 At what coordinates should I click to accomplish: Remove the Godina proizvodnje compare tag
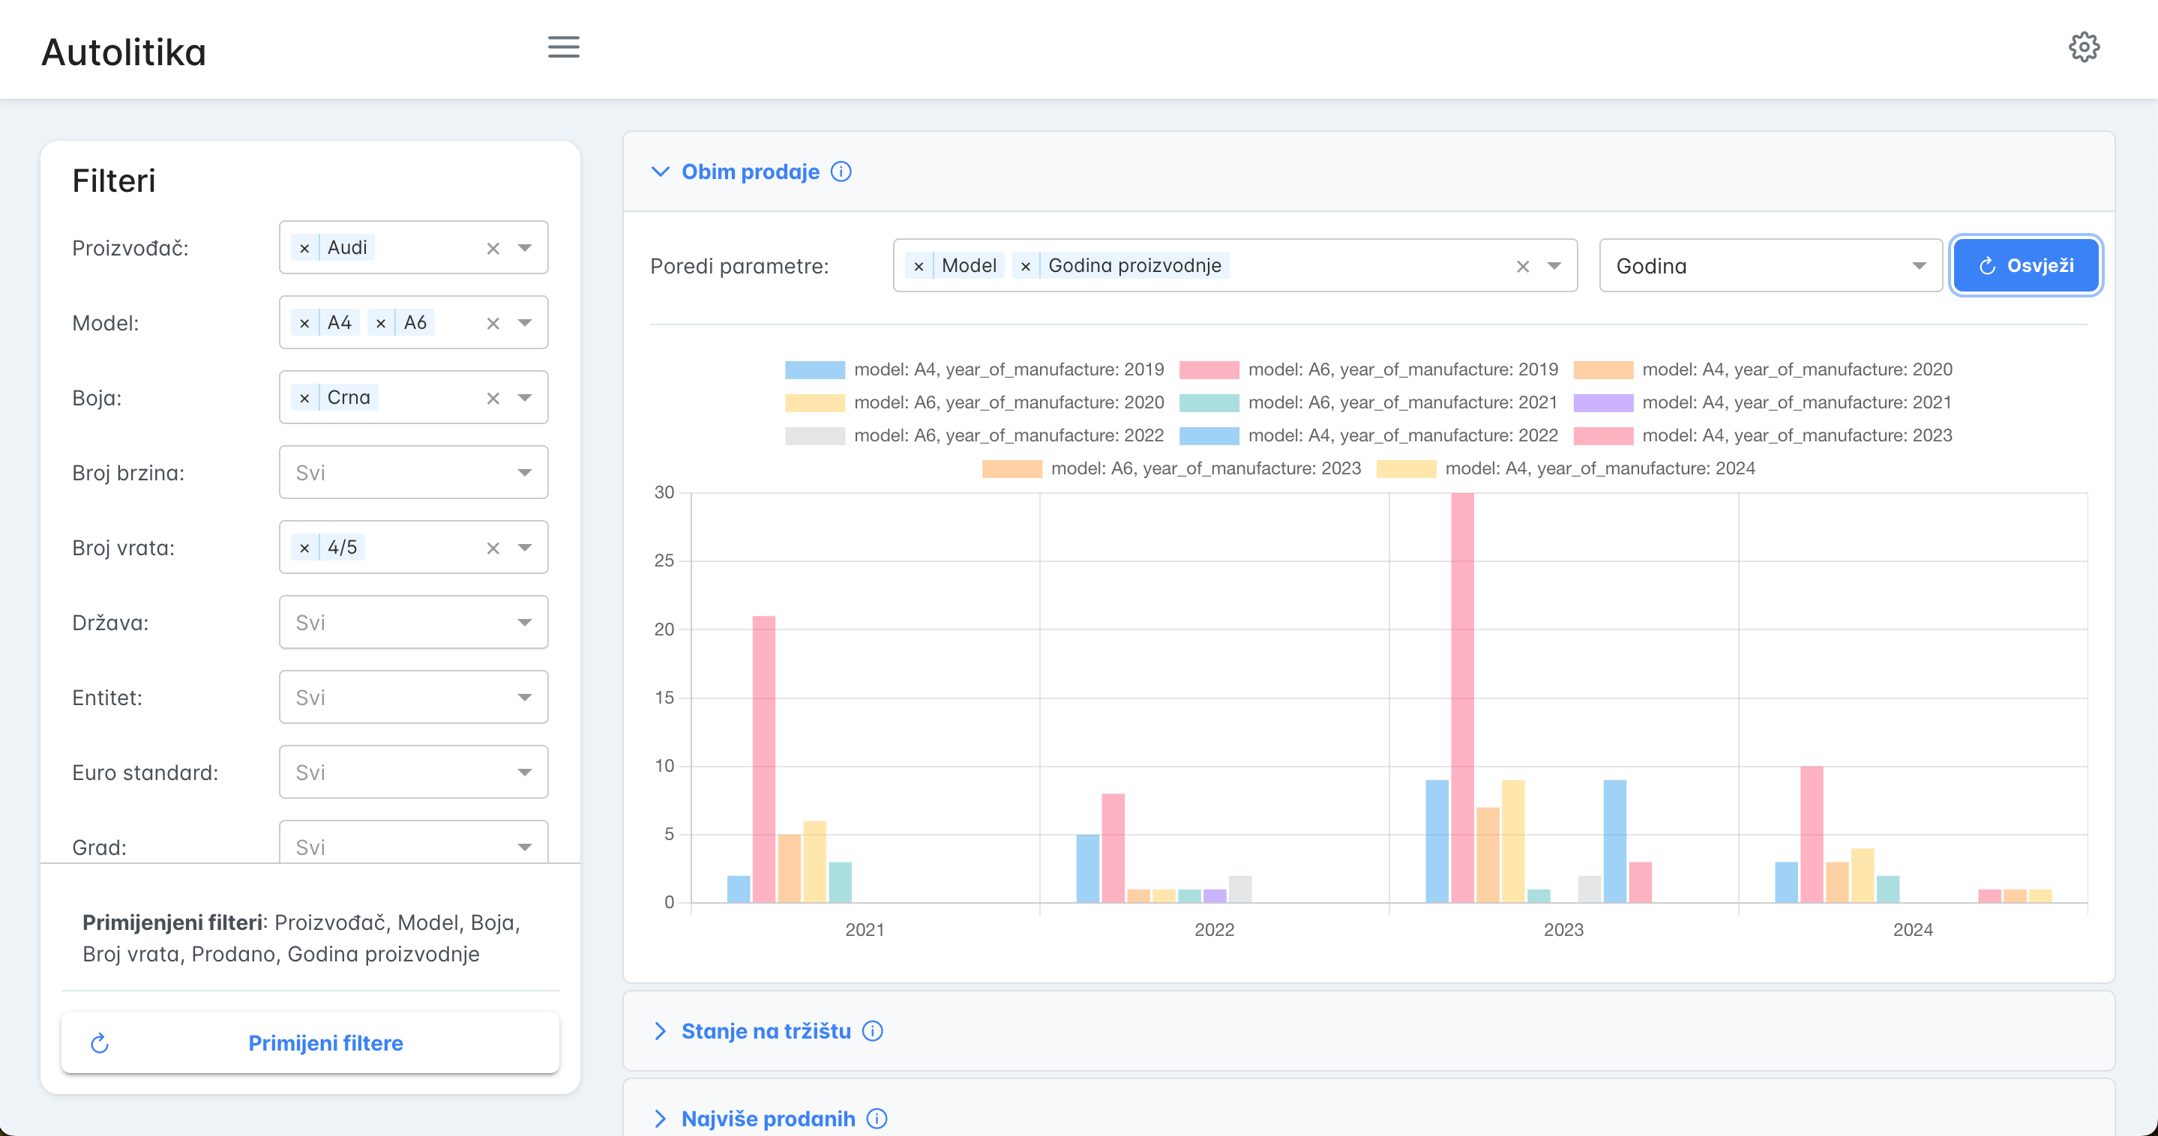click(x=1025, y=265)
